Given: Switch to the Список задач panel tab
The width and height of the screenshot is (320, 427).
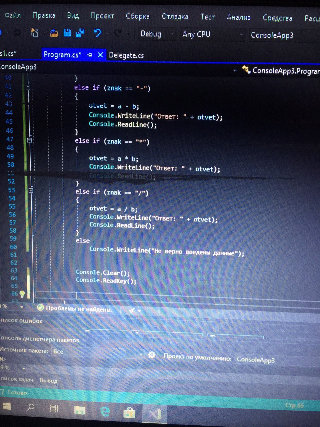Looking at the screenshot, I should (16, 379).
